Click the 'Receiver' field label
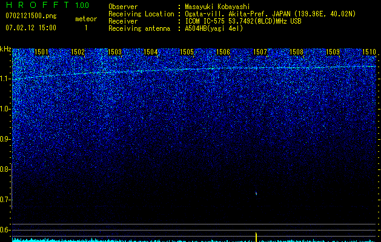Screen dimensions: 381x242 [x=123, y=21]
